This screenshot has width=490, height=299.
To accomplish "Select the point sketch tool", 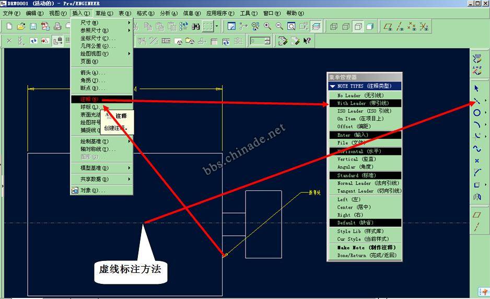I will point(476,161).
